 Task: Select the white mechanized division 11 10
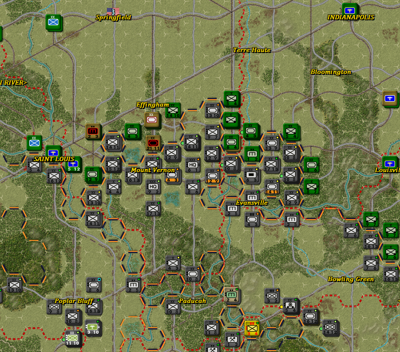(72, 338)
